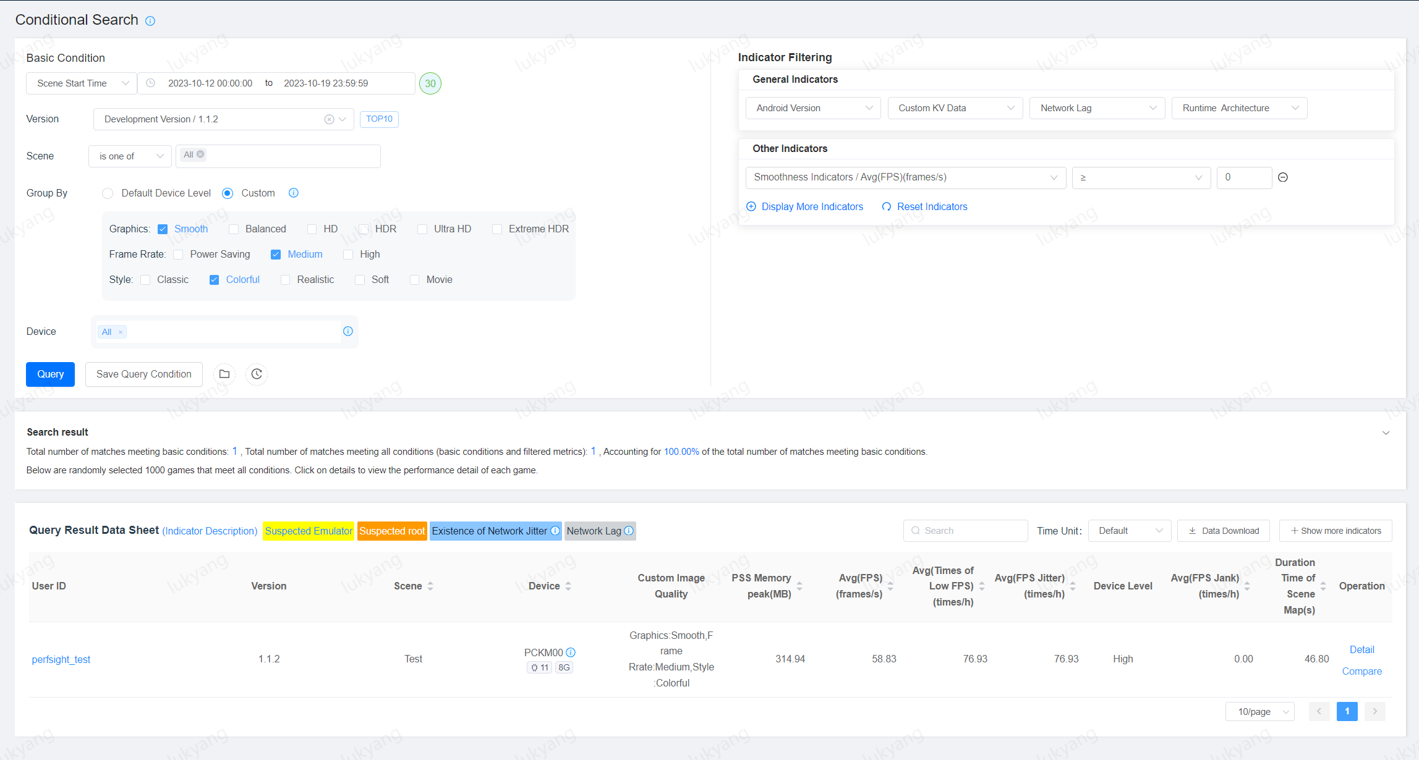Clear the Development Version selection
The height and width of the screenshot is (760, 1419).
pos(329,119)
